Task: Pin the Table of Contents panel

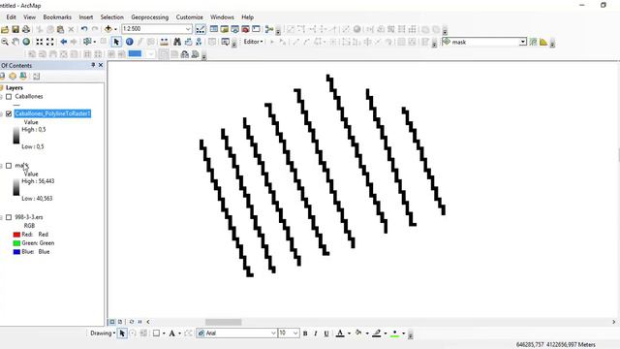Action: point(93,65)
